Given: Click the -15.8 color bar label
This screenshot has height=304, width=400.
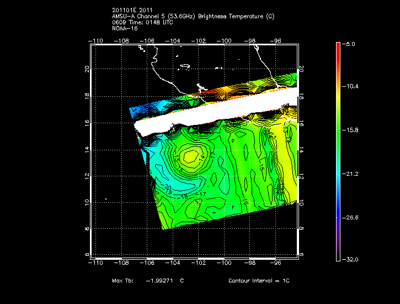Looking at the screenshot, I should tap(350, 130).
